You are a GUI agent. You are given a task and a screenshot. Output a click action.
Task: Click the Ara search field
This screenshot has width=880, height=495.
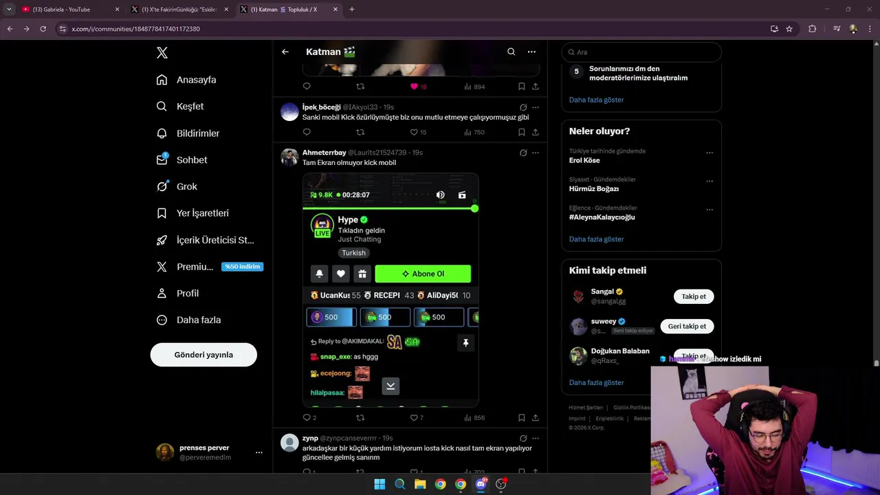pyautogui.click(x=641, y=52)
